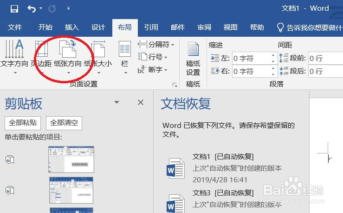Click the 行号 line numbers icon
This screenshot has width=343, height=213.
142,57
